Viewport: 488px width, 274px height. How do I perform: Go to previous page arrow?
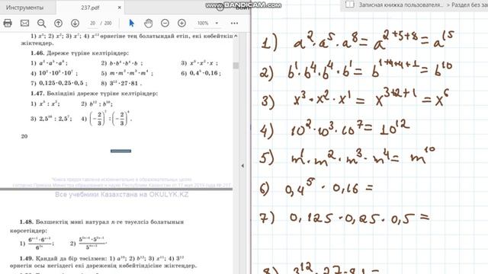click(x=58, y=23)
